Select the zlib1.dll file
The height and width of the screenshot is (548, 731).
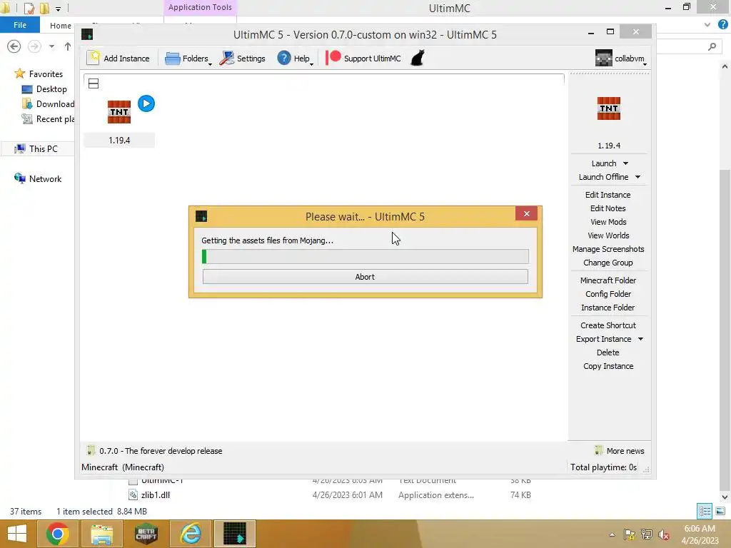(x=155, y=495)
